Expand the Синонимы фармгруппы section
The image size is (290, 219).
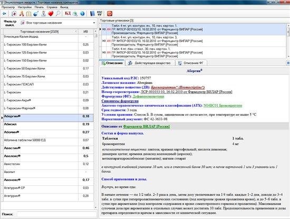pos(120,101)
